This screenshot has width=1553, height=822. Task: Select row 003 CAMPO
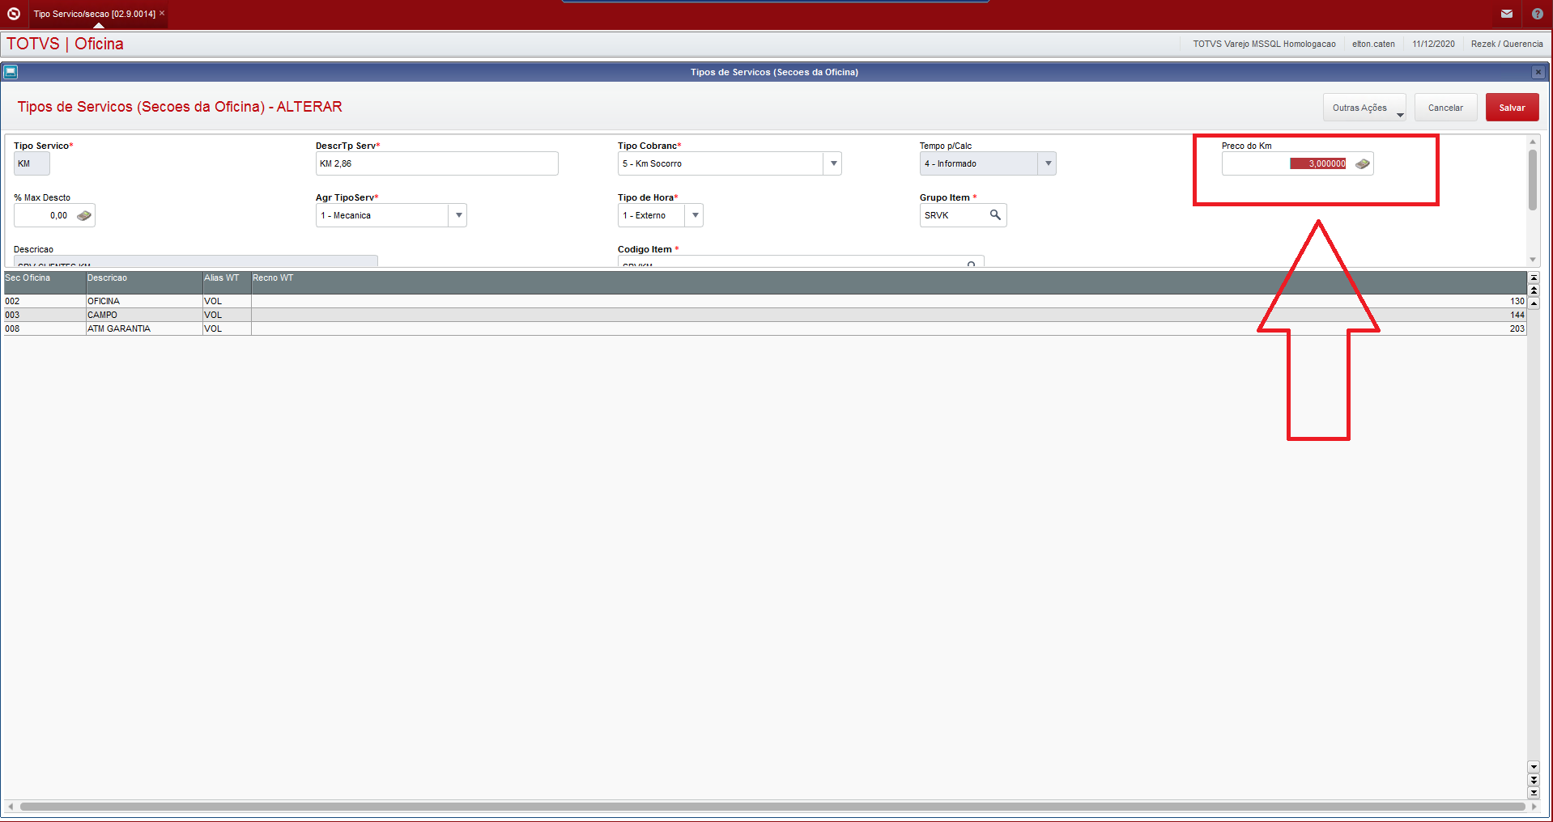[x=765, y=315]
